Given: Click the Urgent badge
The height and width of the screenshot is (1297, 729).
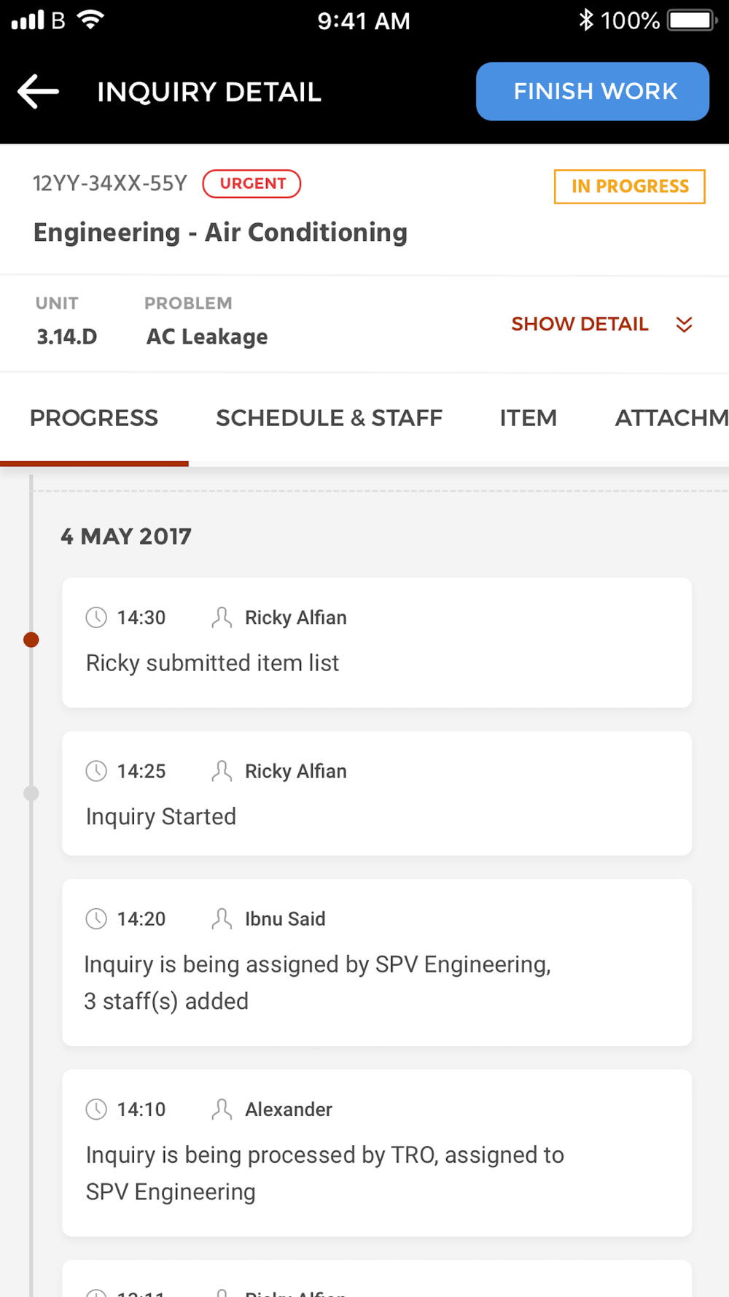Looking at the screenshot, I should [x=252, y=184].
